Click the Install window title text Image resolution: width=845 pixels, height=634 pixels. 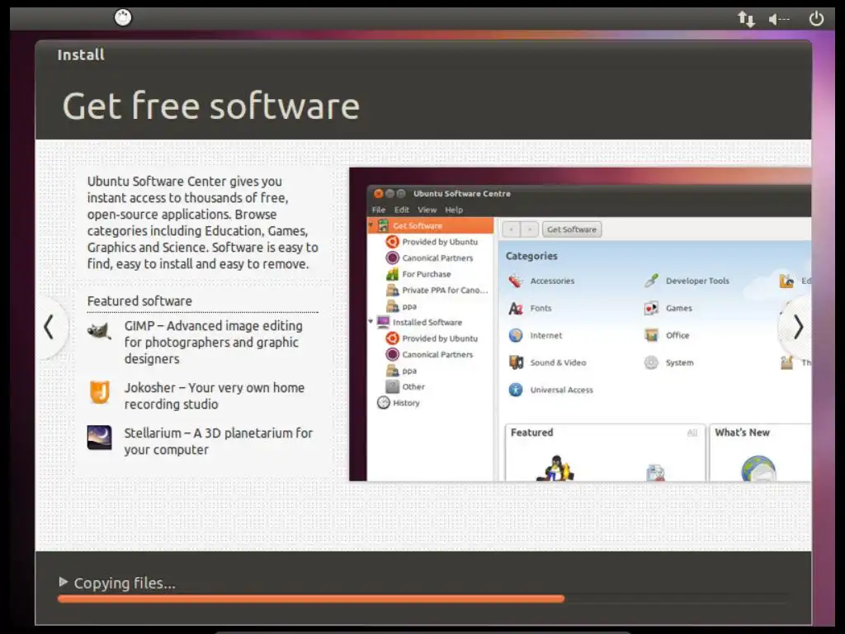(81, 55)
